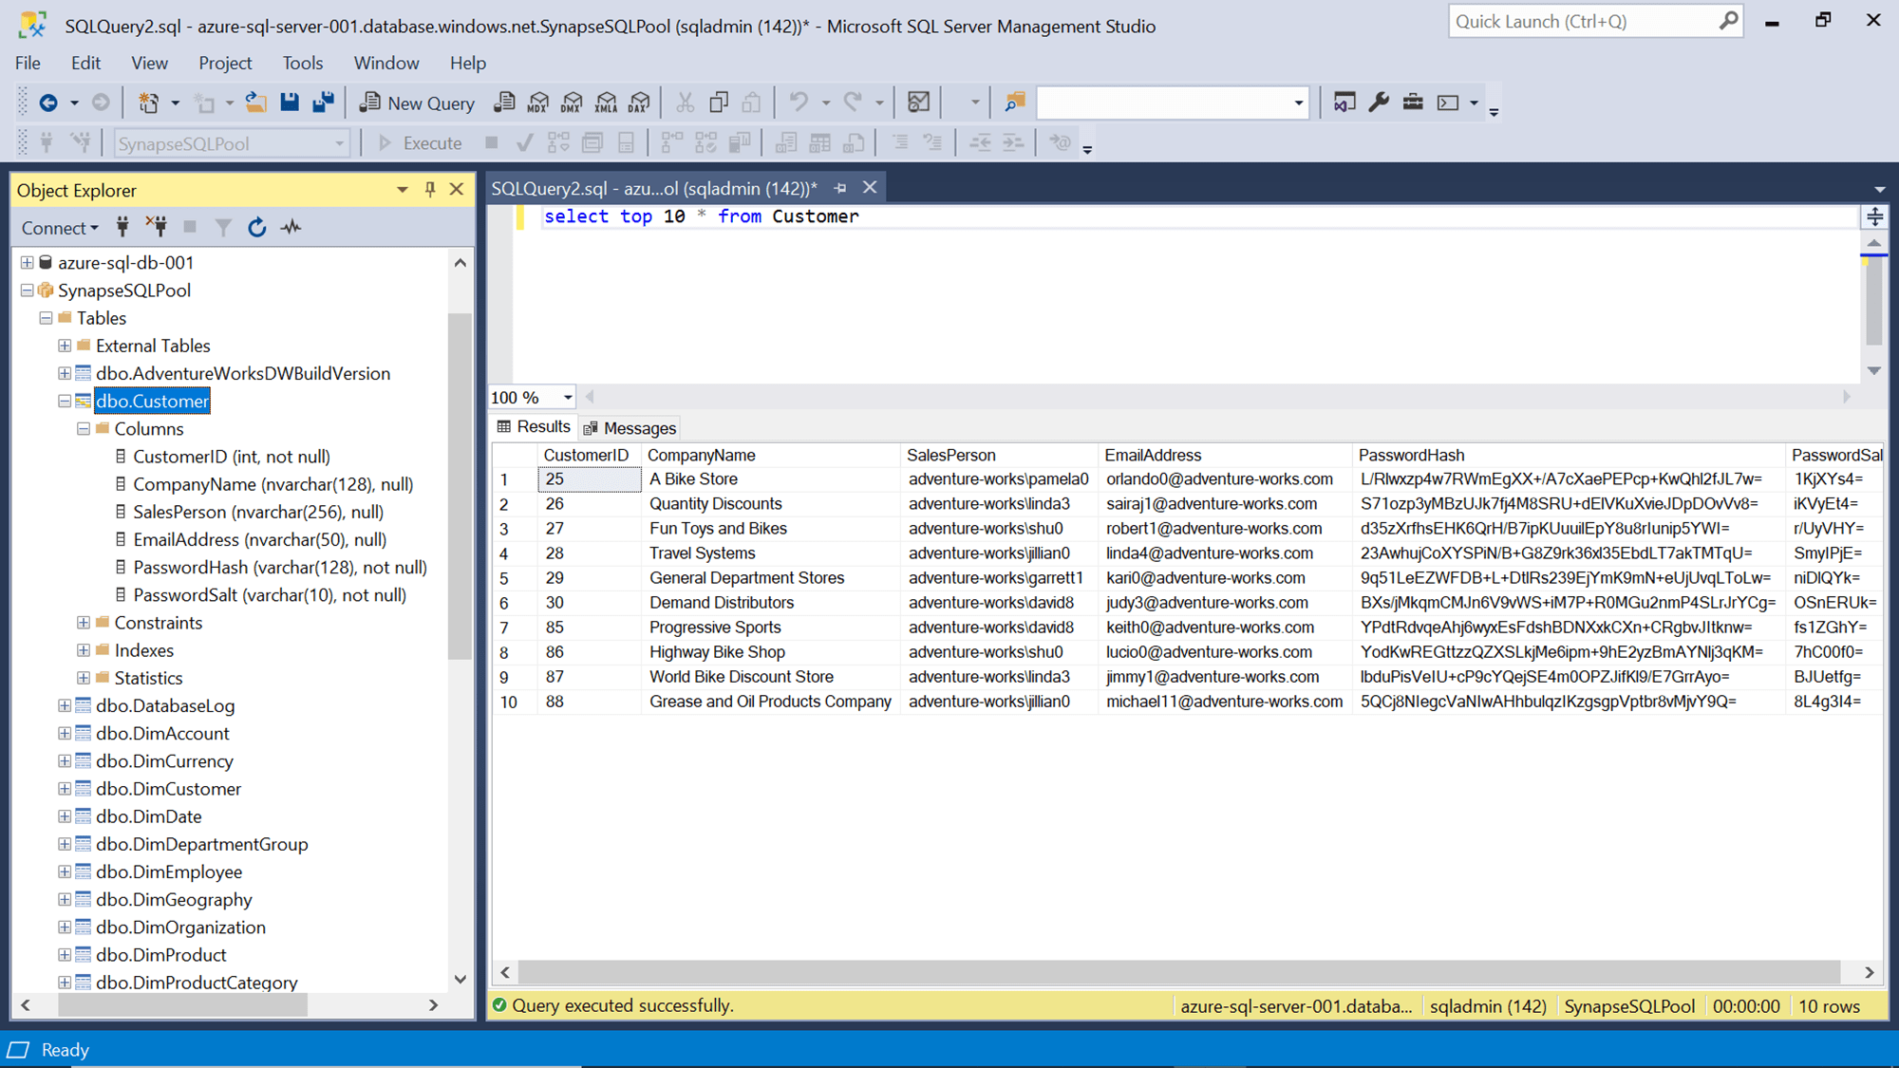Refresh Object Explorer with the refresh icon
The width and height of the screenshot is (1899, 1068).
coord(256,227)
